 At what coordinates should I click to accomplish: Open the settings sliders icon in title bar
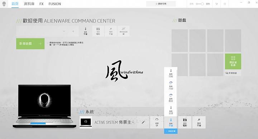tap(217, 4)
